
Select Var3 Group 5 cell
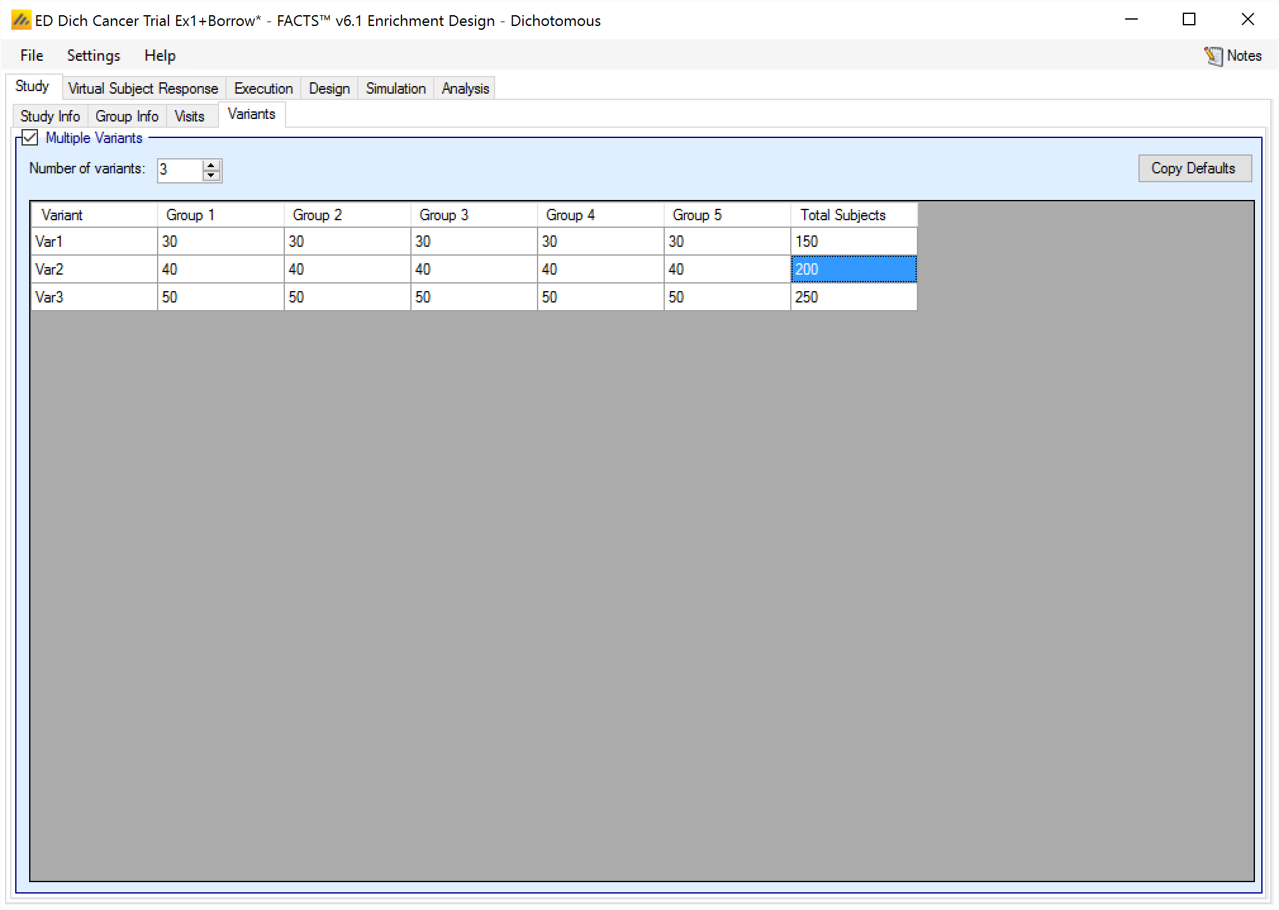click(726, 297)
